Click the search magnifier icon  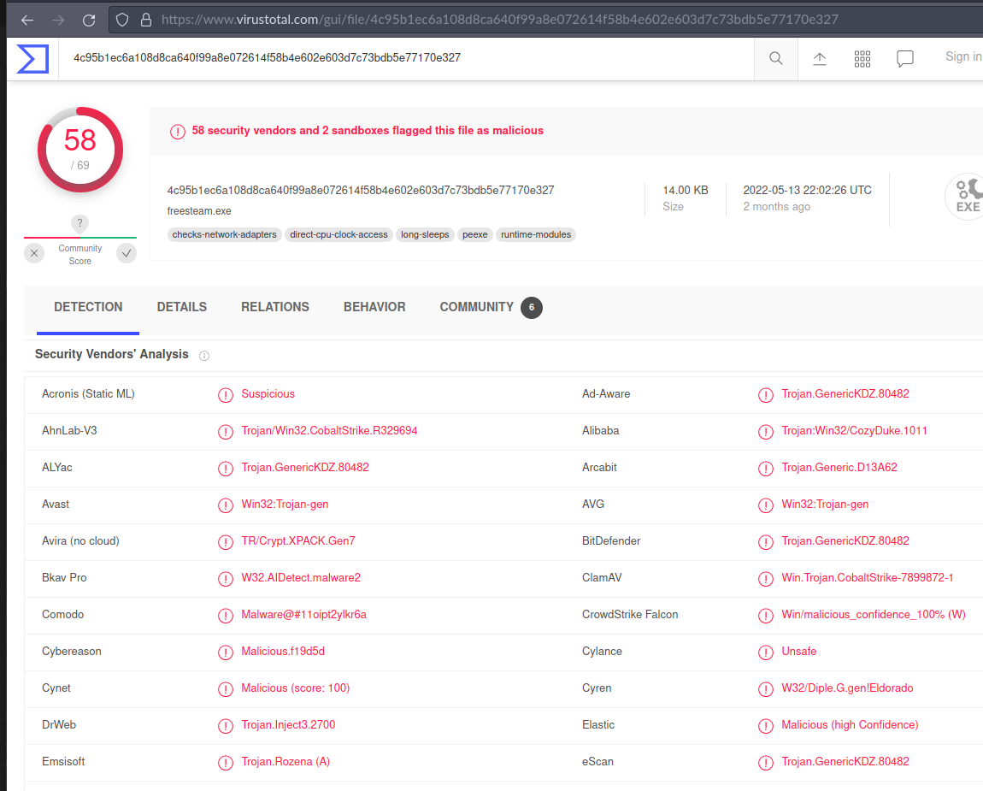775,58
